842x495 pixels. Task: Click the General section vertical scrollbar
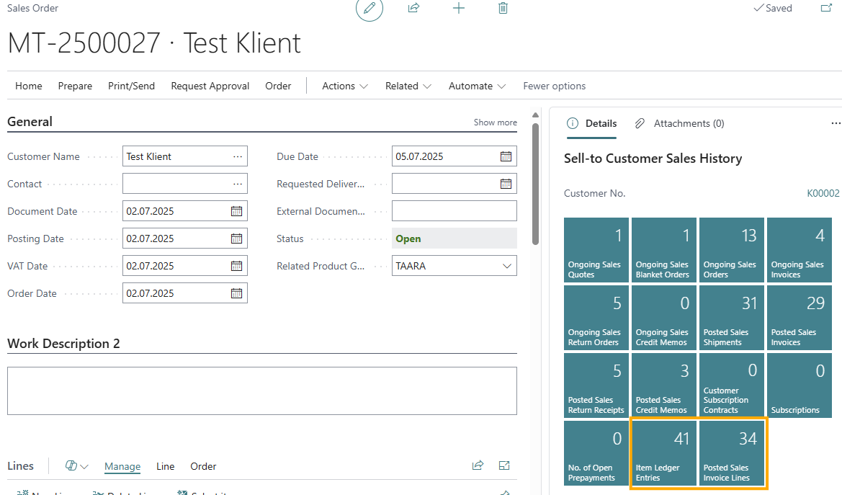tap(535, 184)
